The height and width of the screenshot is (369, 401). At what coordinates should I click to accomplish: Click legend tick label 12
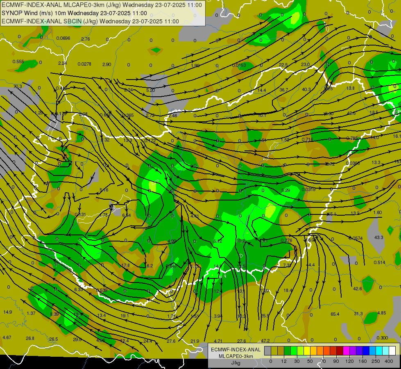(x=284, y=361)
